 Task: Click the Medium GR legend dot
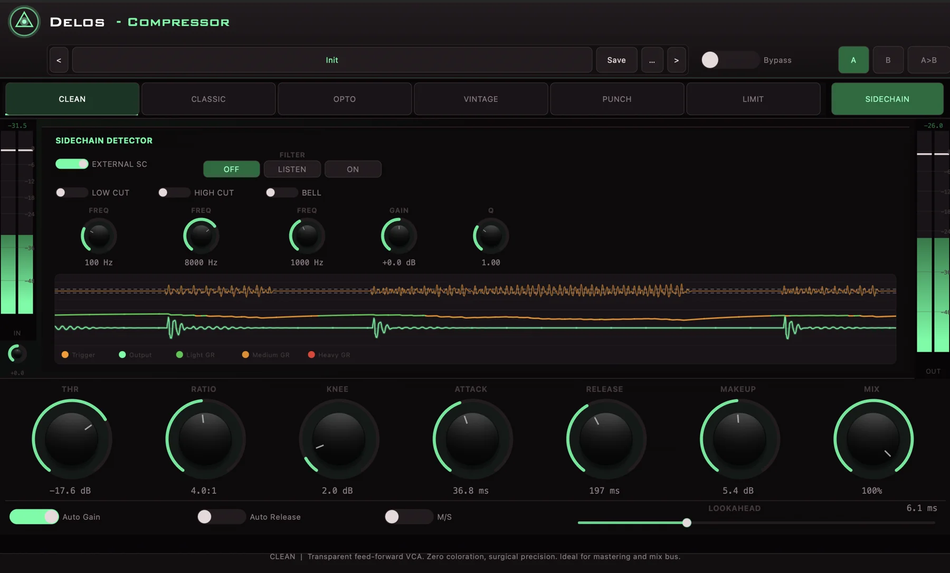(245, 355)
